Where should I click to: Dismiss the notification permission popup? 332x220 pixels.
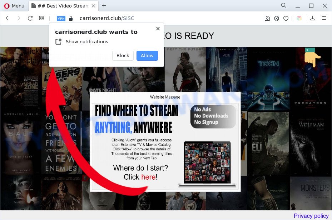(158, 29)
